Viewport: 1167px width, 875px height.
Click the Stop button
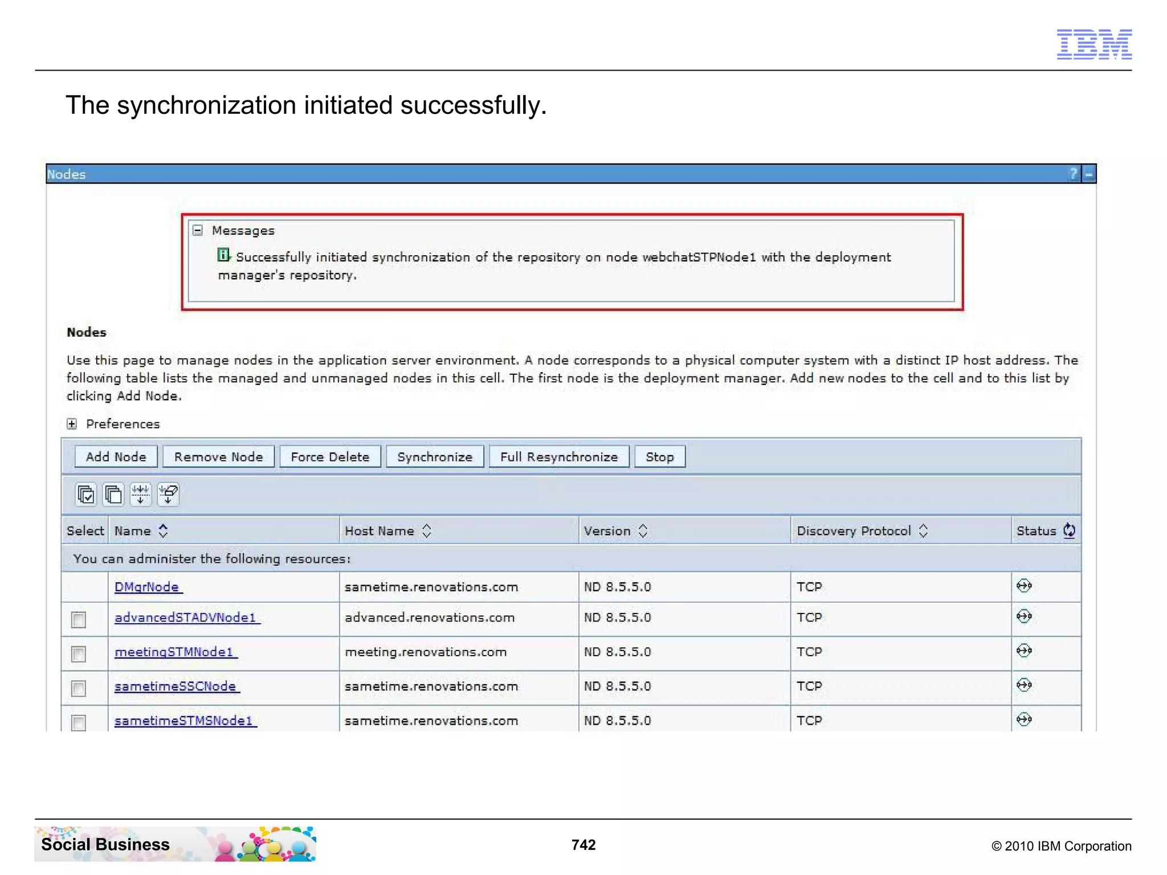(x=660, y=457)
